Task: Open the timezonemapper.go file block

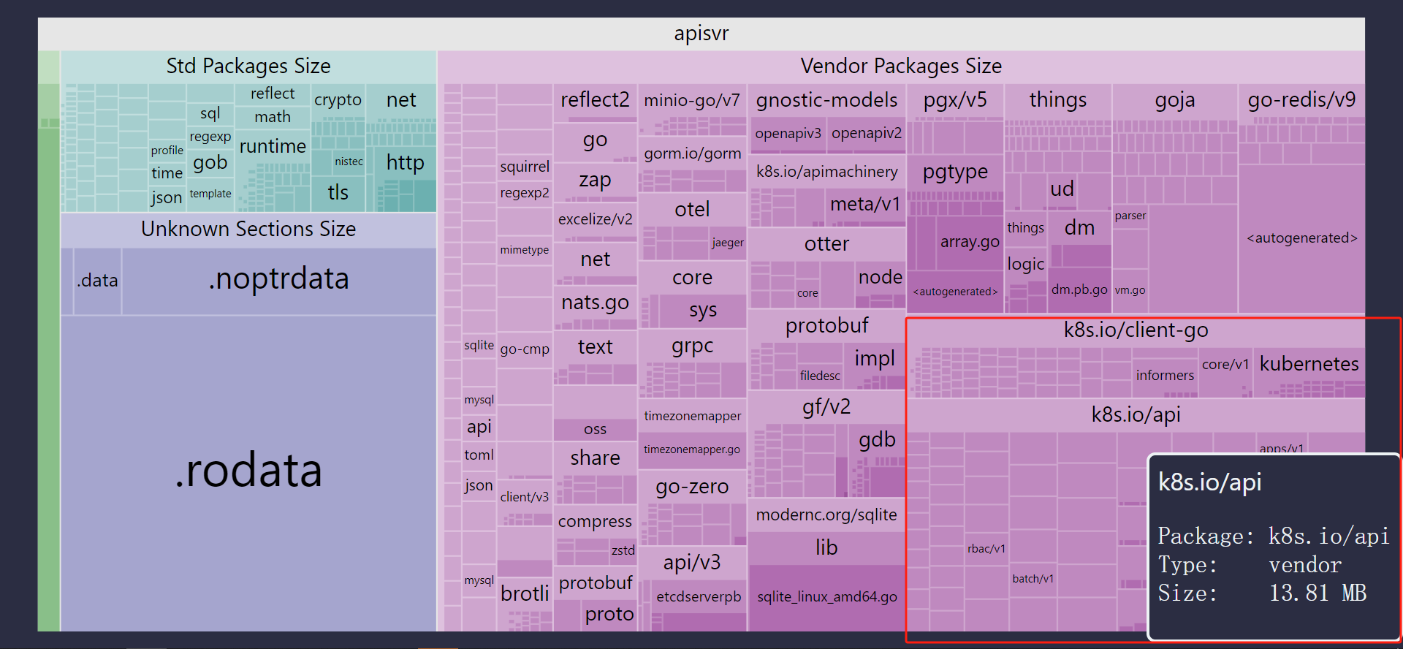Action: pyautogui.click(x=691, y=450)
